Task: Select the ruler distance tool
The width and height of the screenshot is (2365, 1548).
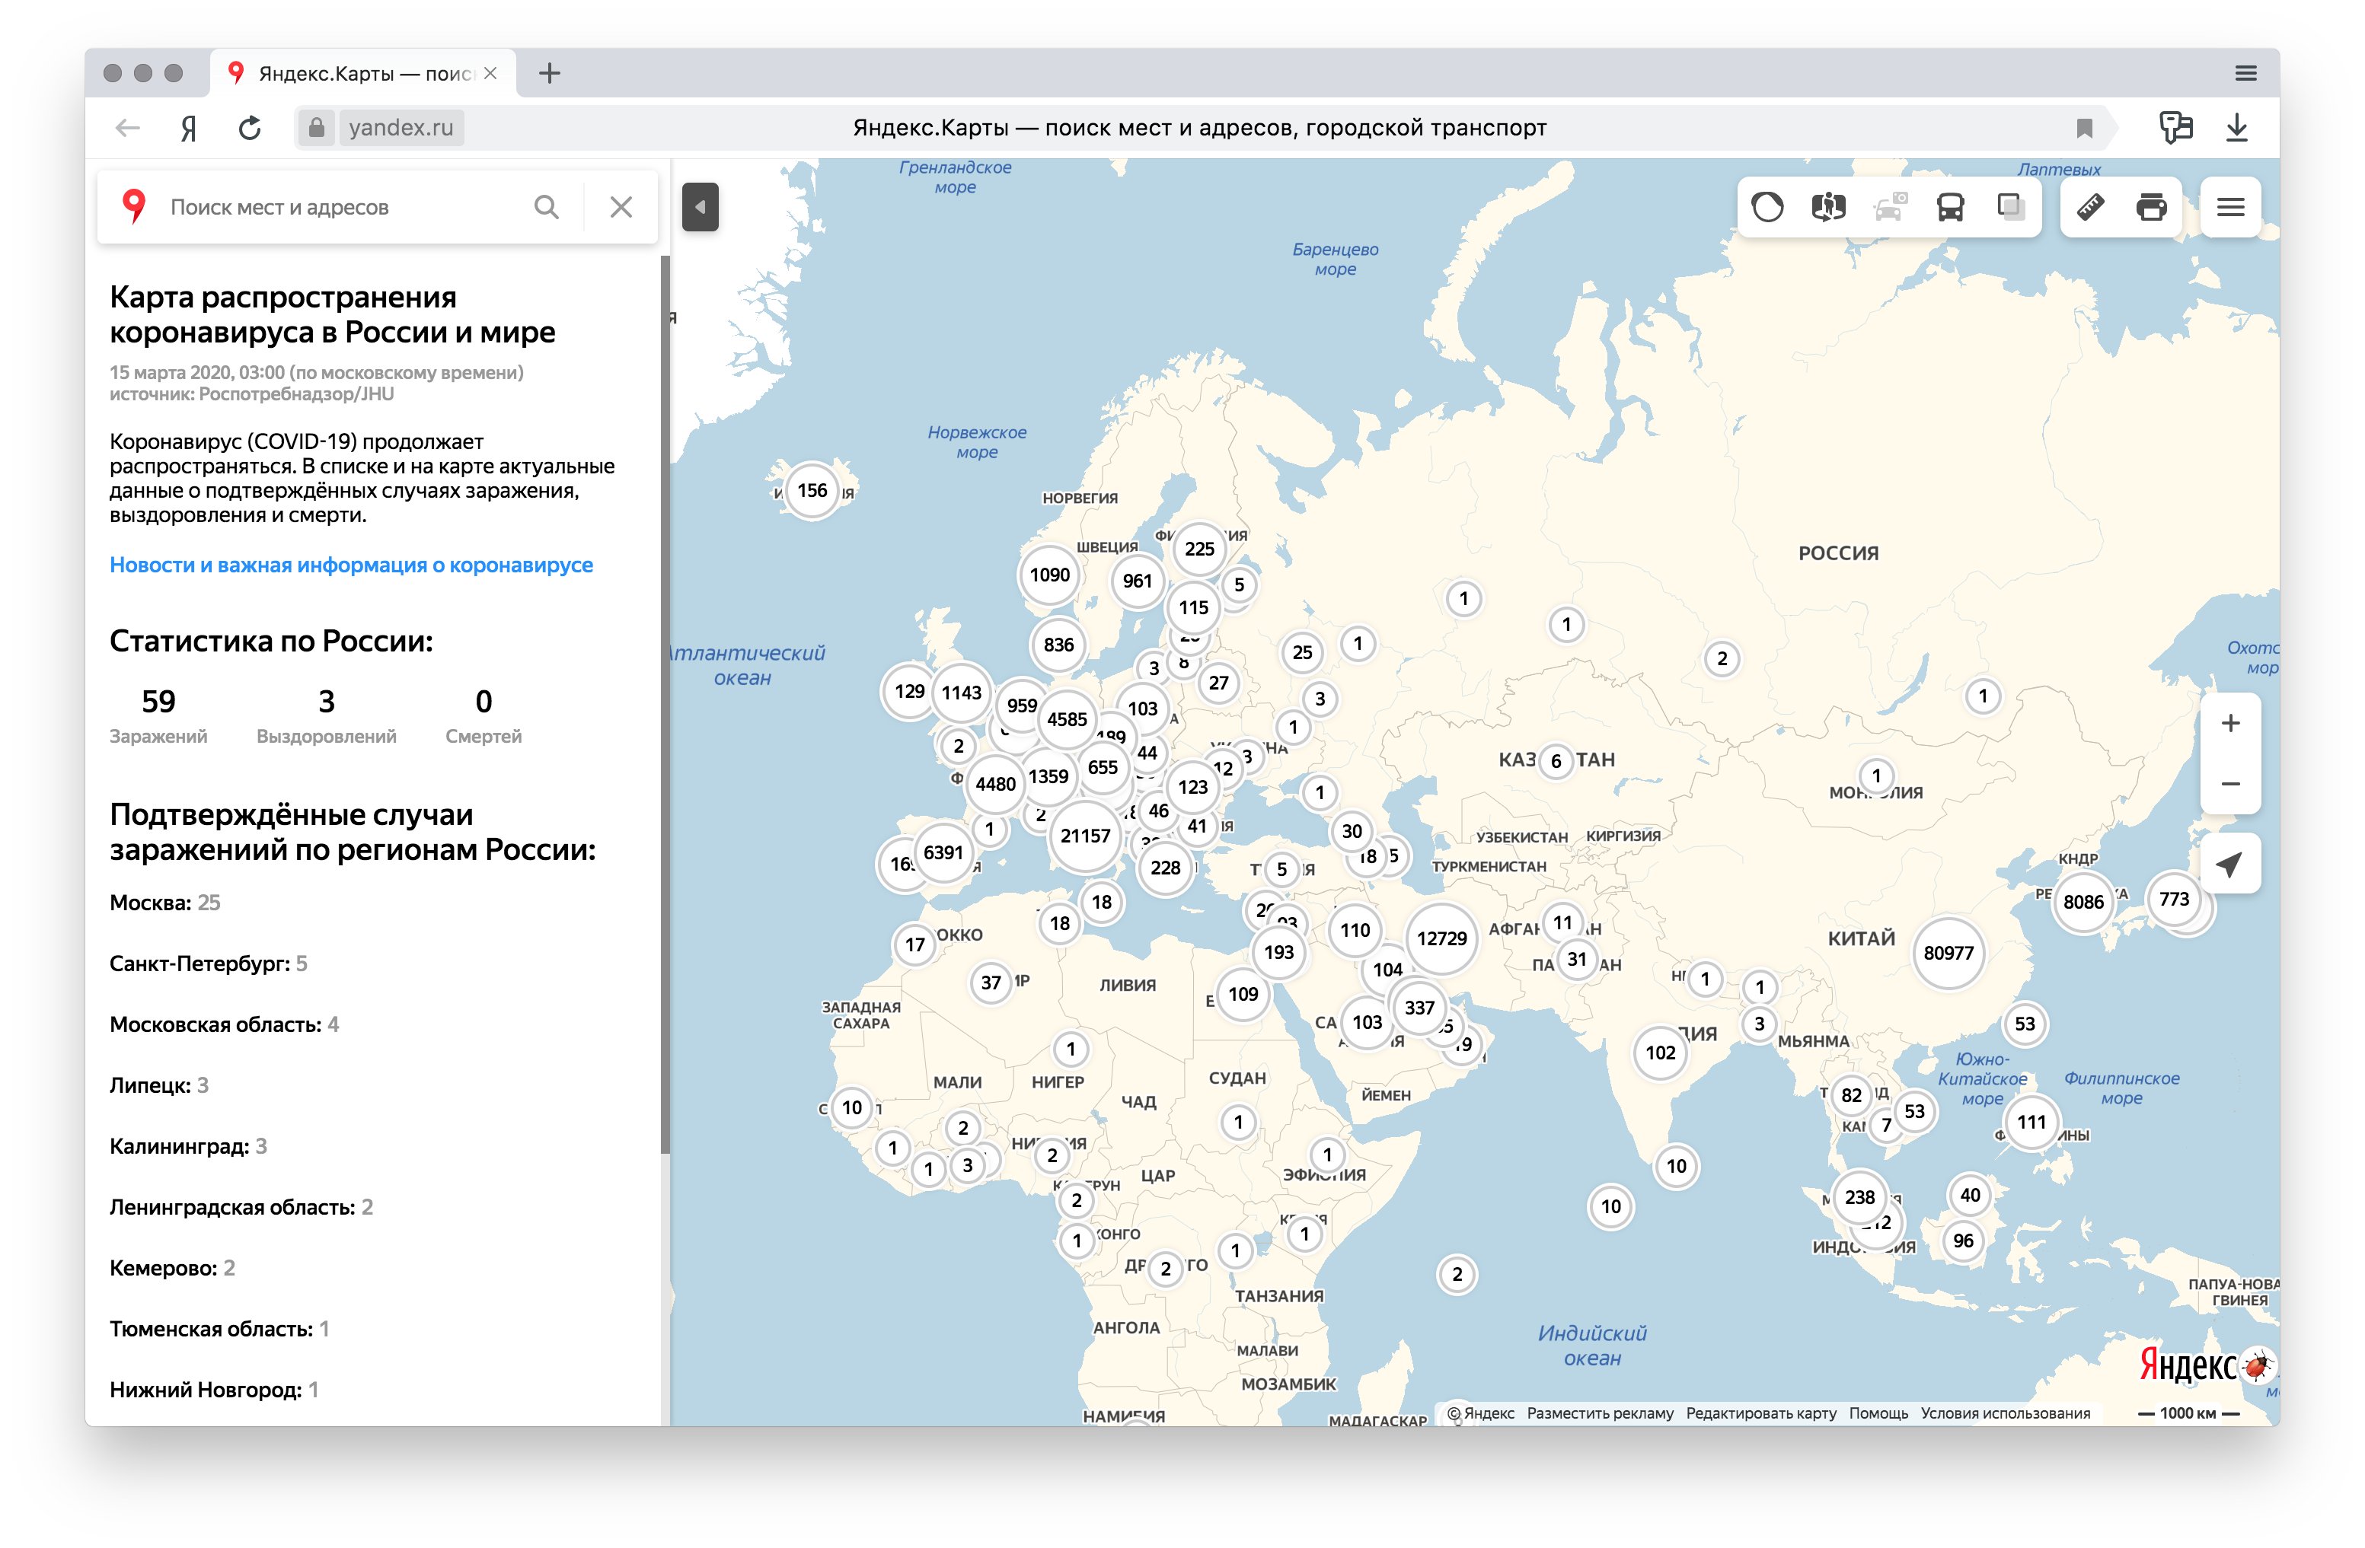Action: click(2090, 206)
